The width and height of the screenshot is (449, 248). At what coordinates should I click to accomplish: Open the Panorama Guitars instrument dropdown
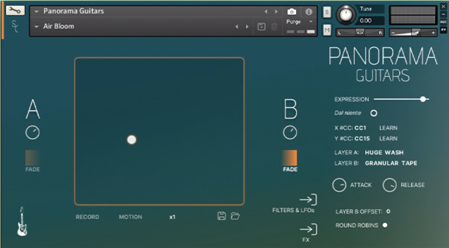point(36,12)
